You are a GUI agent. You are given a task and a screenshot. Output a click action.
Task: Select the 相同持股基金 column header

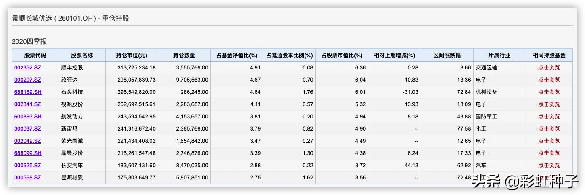[x=549, y=55]
